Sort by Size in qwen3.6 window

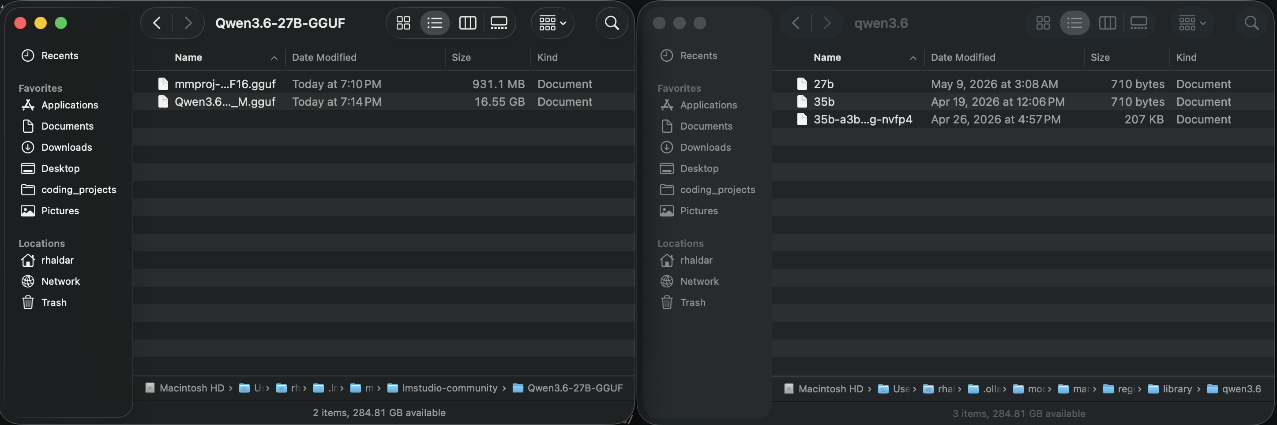pyautogui.click(x=1100, y=57)
